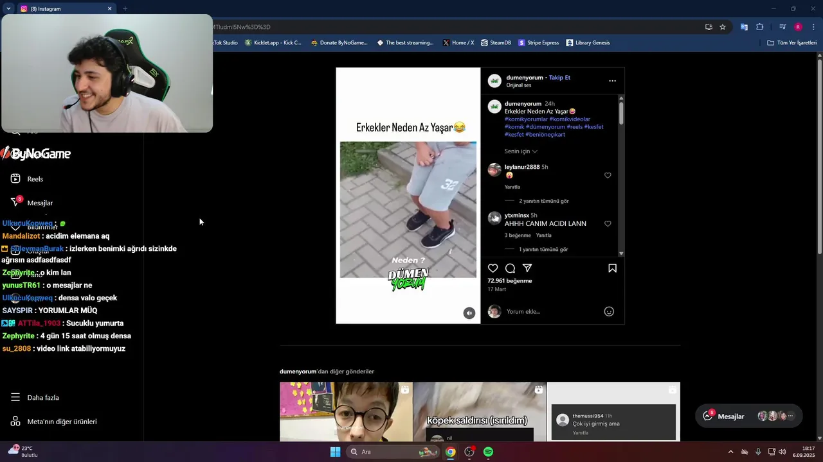
Task: Click the install app icon in address bar
Action: [x=709, y=27]
